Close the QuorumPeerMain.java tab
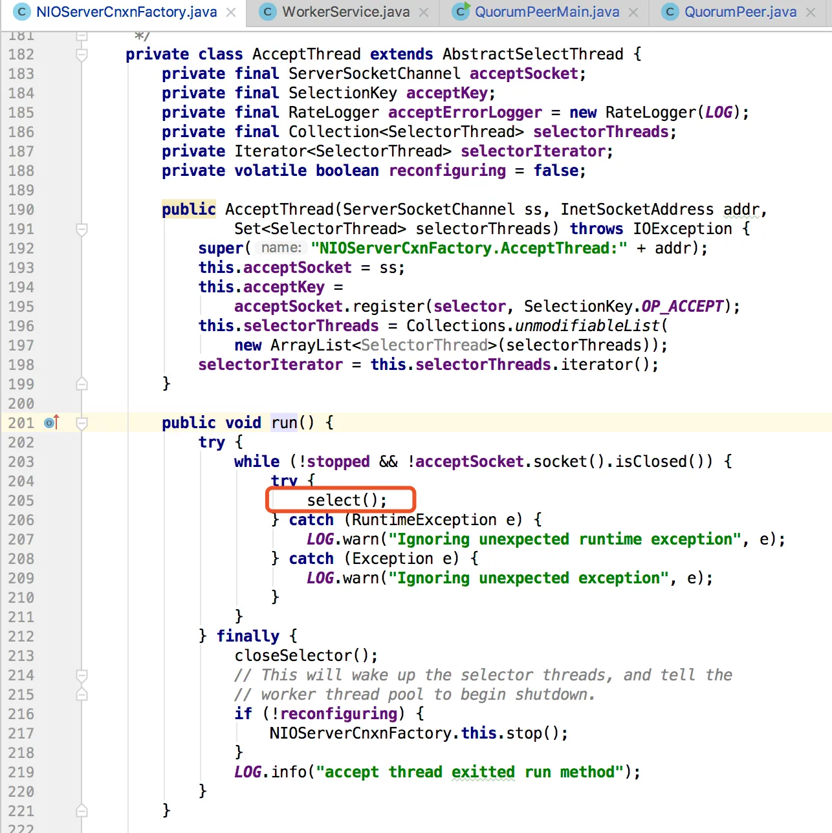This screenshot has height=833, width=832. [633, 12]
